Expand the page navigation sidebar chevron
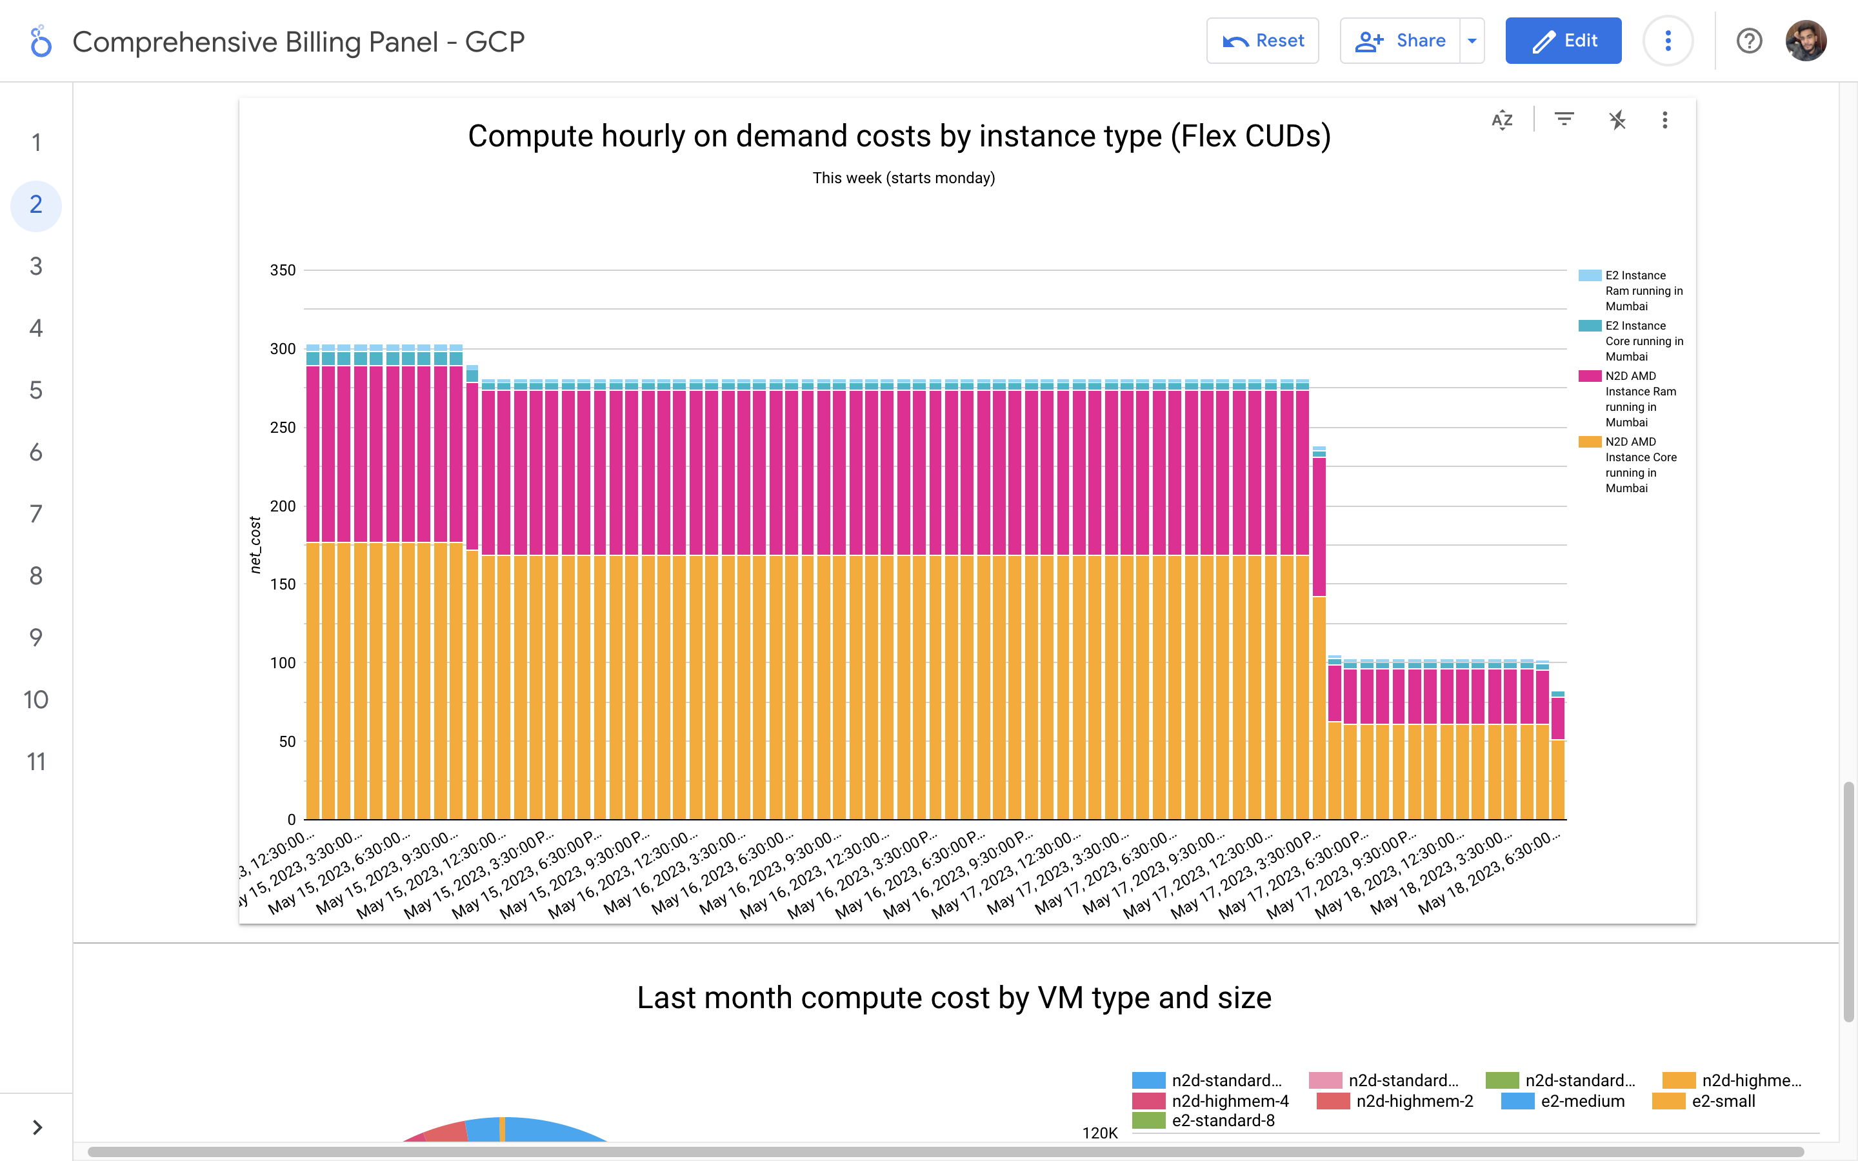 point(37,1126)
